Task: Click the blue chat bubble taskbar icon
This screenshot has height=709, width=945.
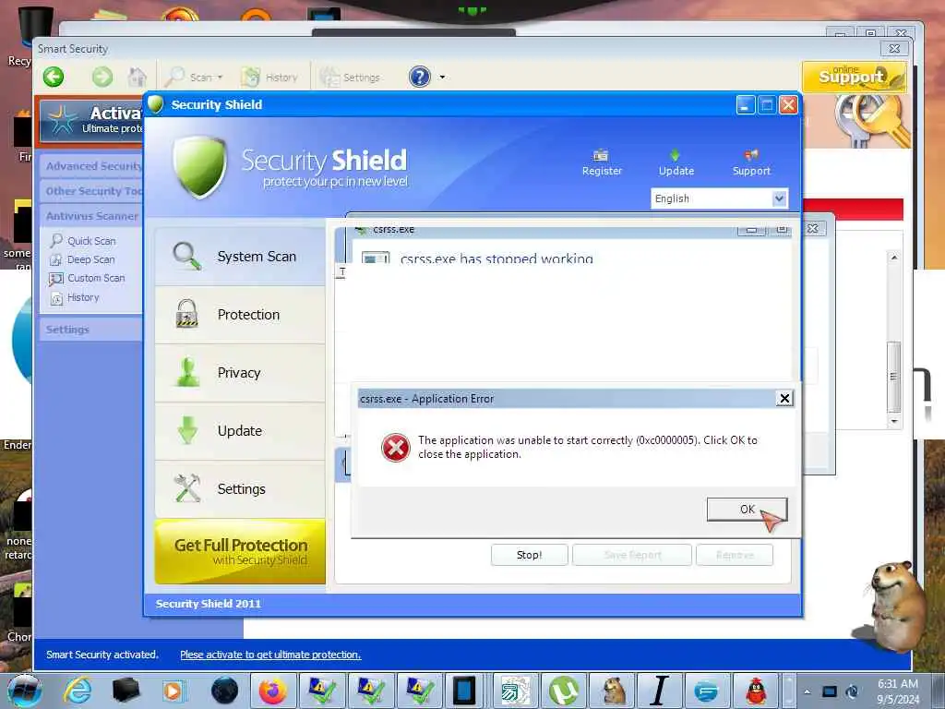Action: [x=706, y=691]
